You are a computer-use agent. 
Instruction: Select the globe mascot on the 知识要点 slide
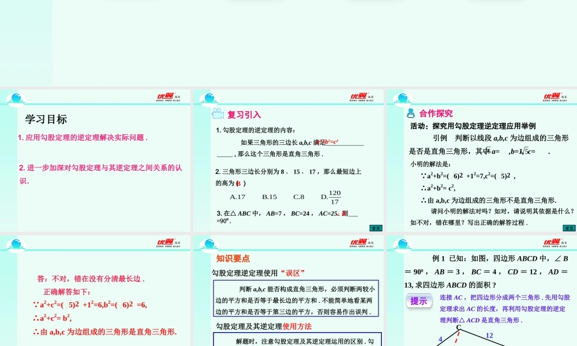(209, 244)
